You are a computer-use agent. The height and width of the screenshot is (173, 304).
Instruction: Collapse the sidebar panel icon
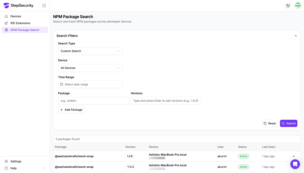pos(44,6)
